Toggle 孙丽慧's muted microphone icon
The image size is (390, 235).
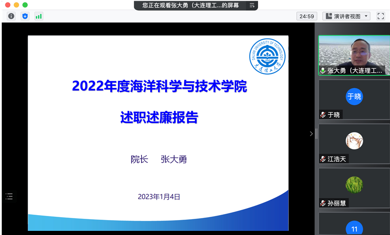point(323,203)
